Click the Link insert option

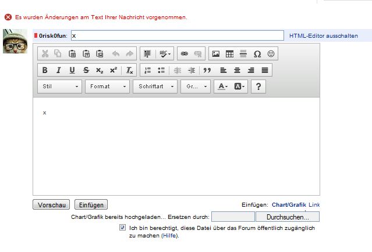tap(314, 204)
